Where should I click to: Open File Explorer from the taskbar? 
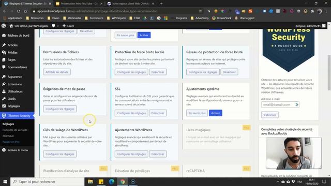(91, 181)
